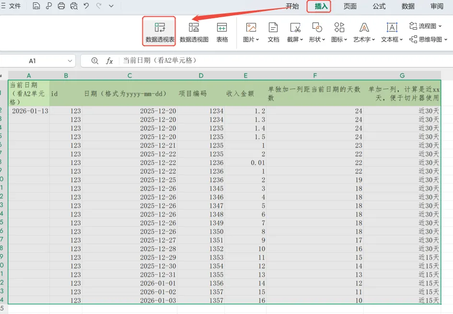Select the cell with date 2025-12-31
Viewport: 453px width, 314px height.
pos(130,275)
